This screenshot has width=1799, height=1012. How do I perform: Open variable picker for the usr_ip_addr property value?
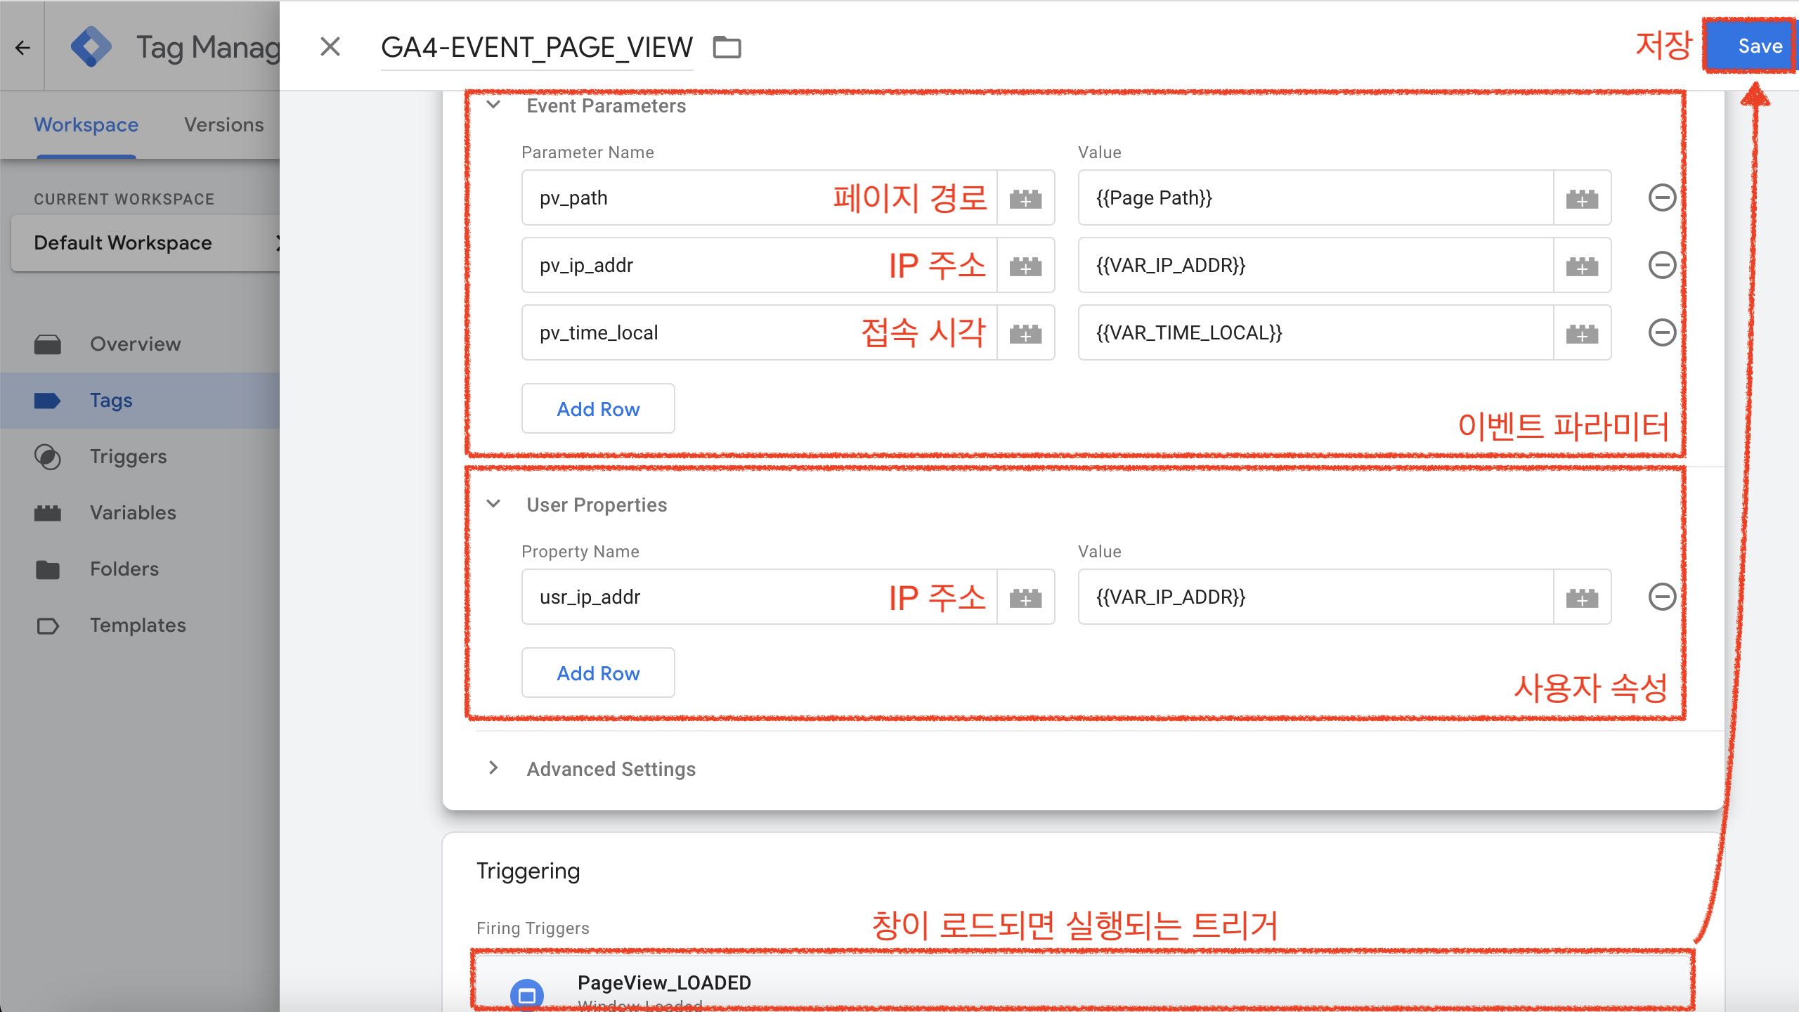(1582, 597)
